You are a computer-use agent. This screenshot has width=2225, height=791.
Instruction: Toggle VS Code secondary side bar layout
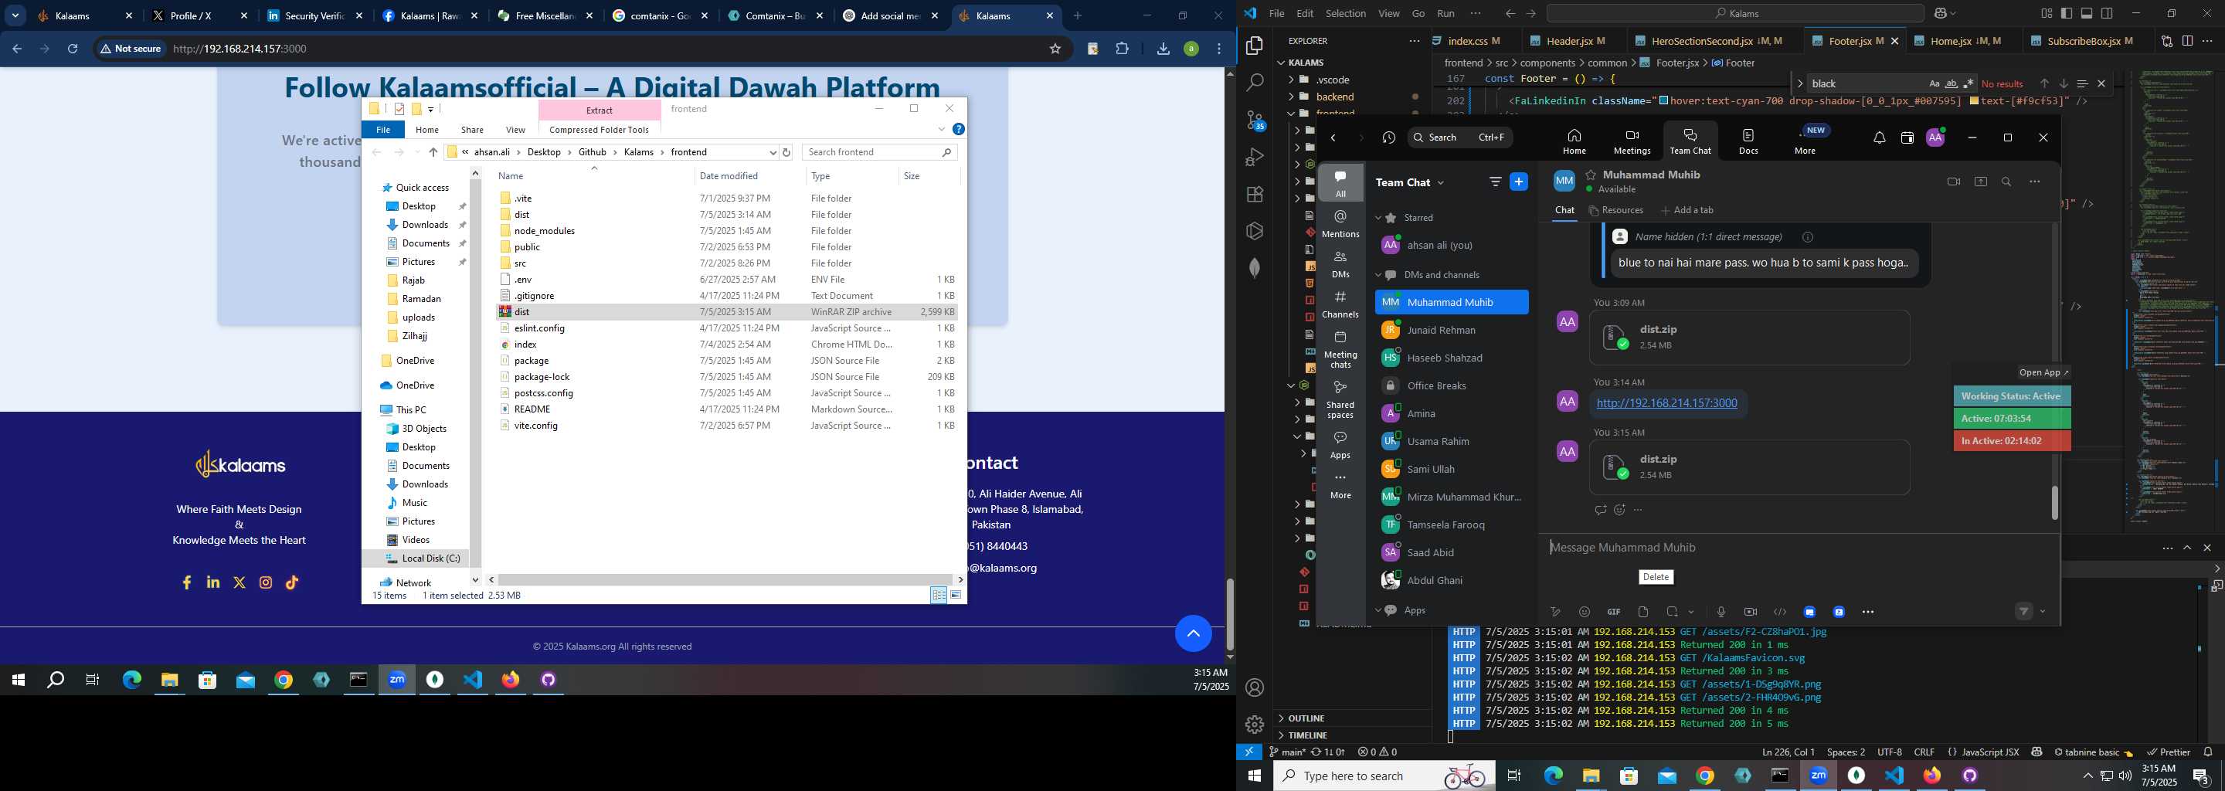(x=2107, y=14)
